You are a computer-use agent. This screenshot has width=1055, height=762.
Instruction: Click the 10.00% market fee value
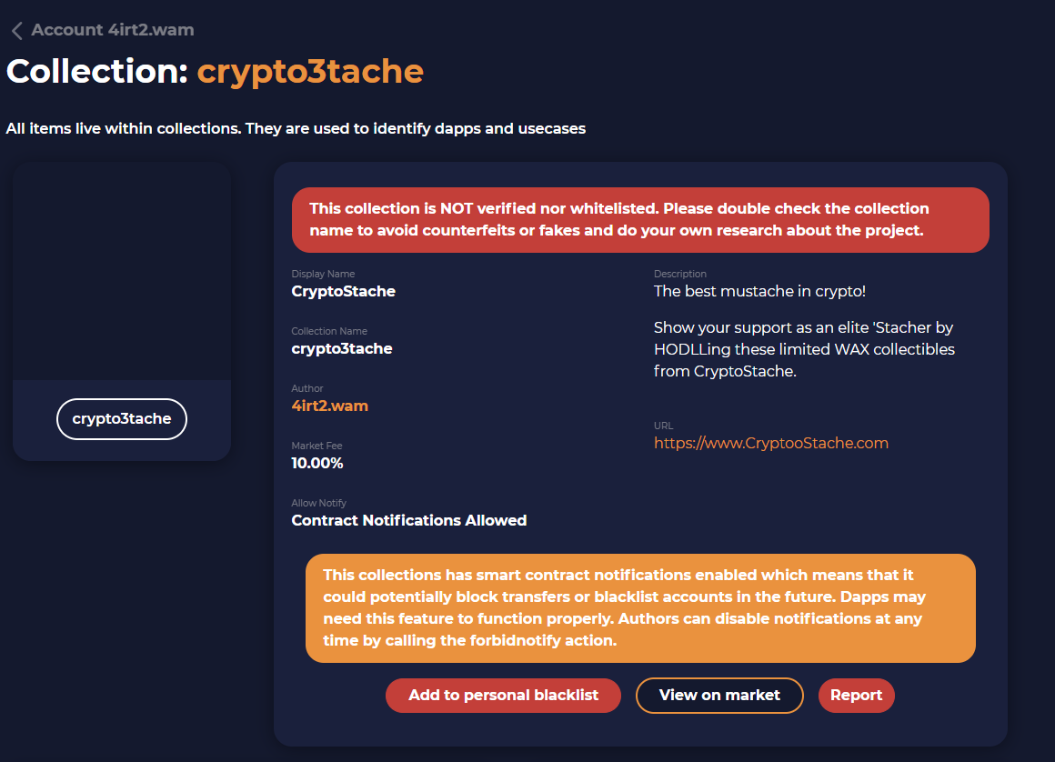pyautogui.click(x=316, y=463)
